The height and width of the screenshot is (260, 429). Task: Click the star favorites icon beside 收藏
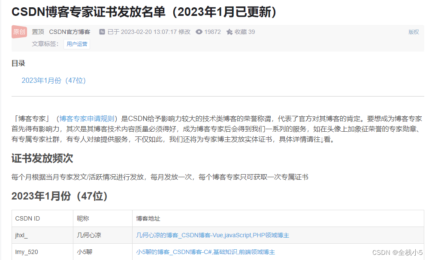click(229, 32)
